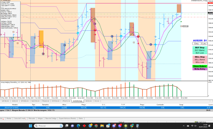Sort trades by the Horário column

tap(15, 105)
